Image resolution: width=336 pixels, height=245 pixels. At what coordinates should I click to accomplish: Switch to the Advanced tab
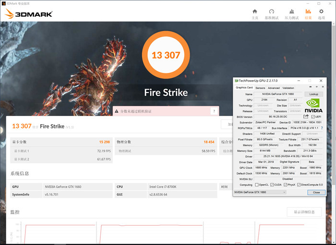(274, 88)
